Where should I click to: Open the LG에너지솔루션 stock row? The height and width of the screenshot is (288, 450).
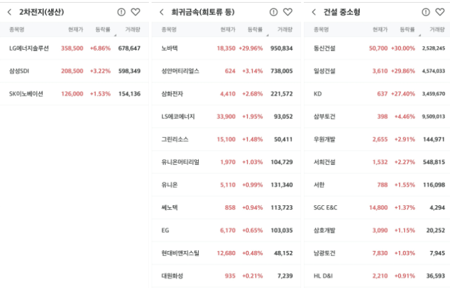[74, 48]
